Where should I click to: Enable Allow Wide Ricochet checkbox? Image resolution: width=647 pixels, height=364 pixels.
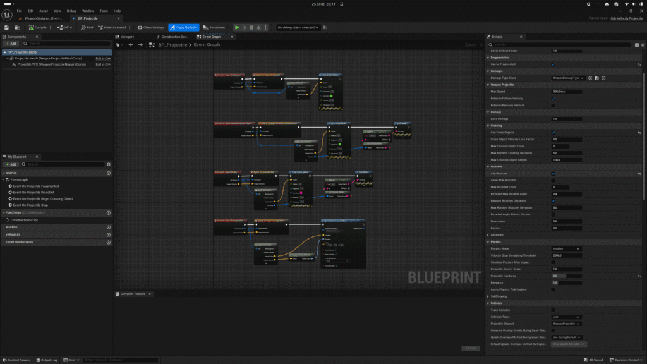coord(553,180)
